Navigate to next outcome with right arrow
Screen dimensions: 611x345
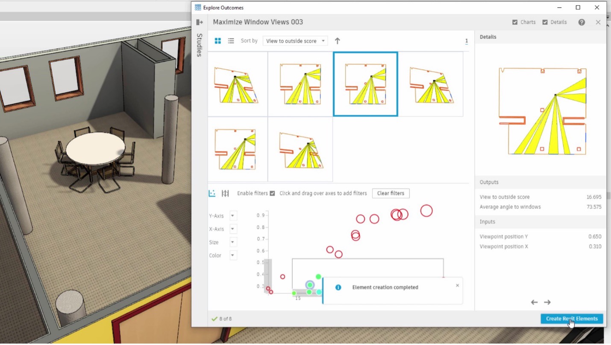click(x=547, y=302)
